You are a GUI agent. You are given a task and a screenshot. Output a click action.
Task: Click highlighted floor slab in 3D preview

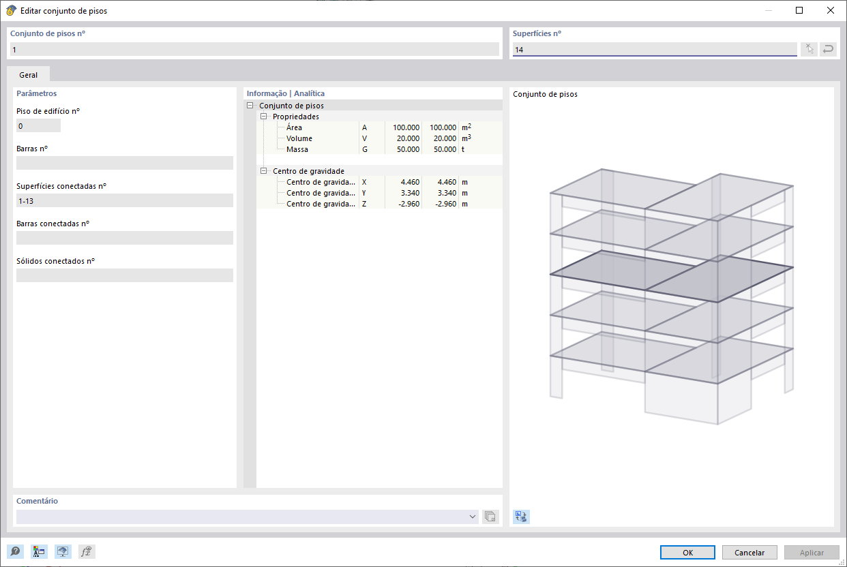pos(672,276)
